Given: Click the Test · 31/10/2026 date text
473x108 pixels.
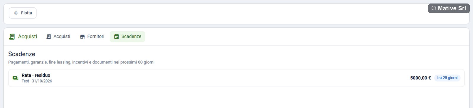Looking at the screenshot, I should 37,81.
